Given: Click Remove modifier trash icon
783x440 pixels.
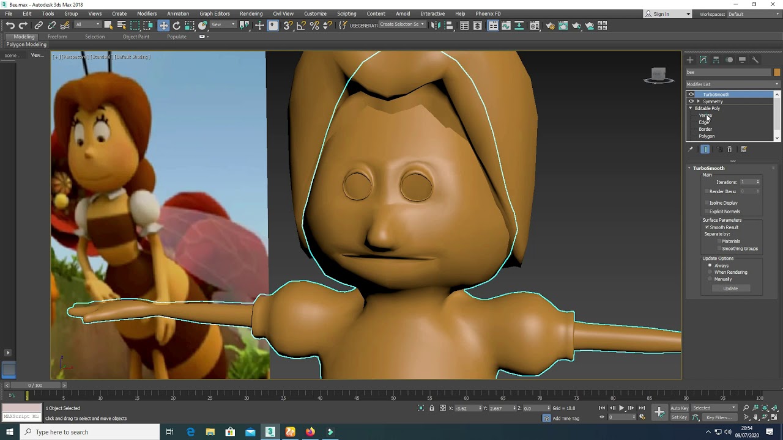Looking at the screenshot, I should 729,149.
